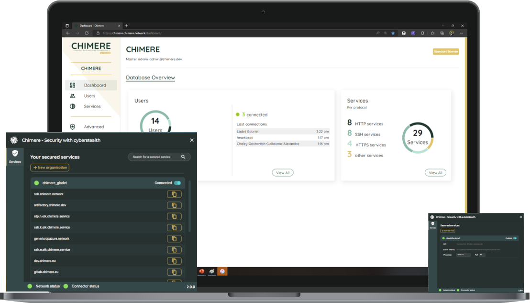
Task: Click the browser forward arrow
Action: tap(77, 33)
